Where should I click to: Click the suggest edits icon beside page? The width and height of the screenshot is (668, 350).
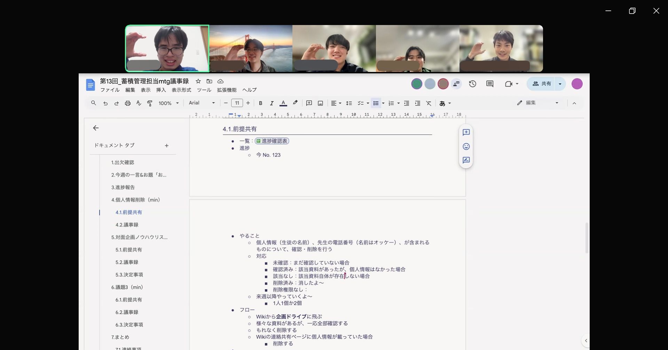tap(466, 160)
